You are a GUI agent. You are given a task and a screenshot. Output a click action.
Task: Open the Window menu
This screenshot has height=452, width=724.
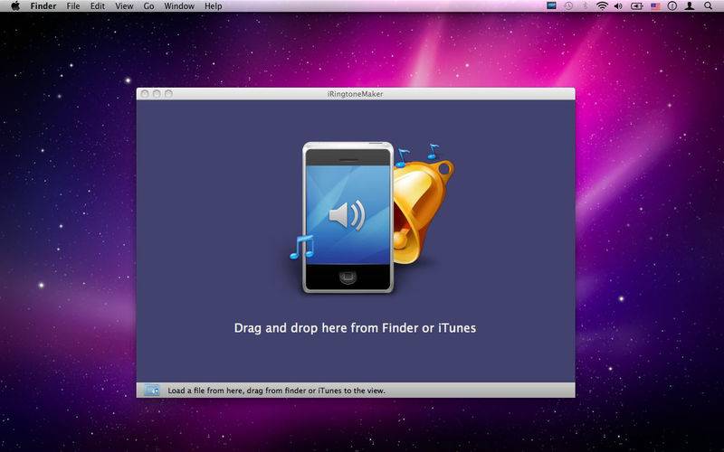[179, 6]
